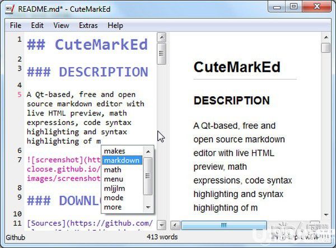The height and width of the screenshot is (248, 336).
Task: Click the screenshot image link on line 7
Action: 63,169
